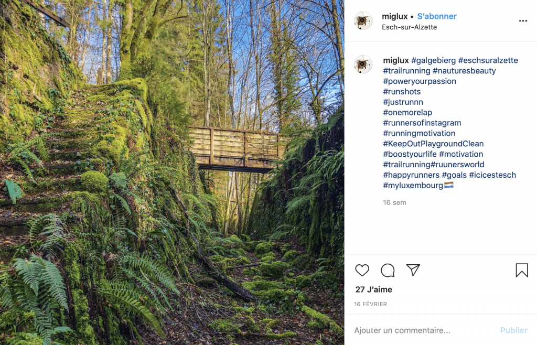This screenshot has width=537, height=345.
Task: Open the #eschsuralzette hashtag
Action: coord(488,60)
